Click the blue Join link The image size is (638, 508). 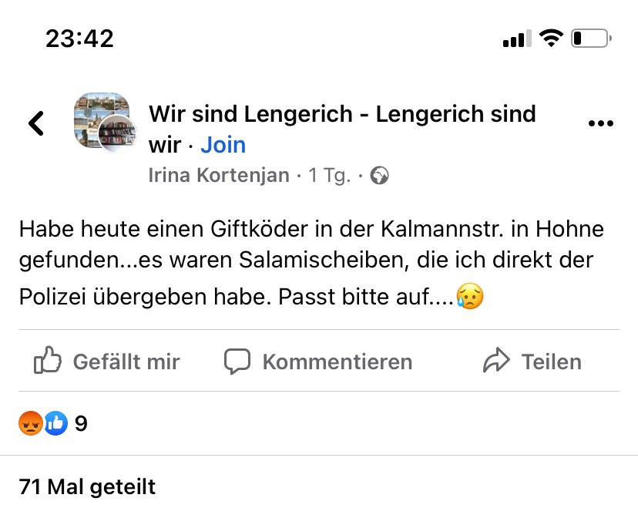coord(223,144)
